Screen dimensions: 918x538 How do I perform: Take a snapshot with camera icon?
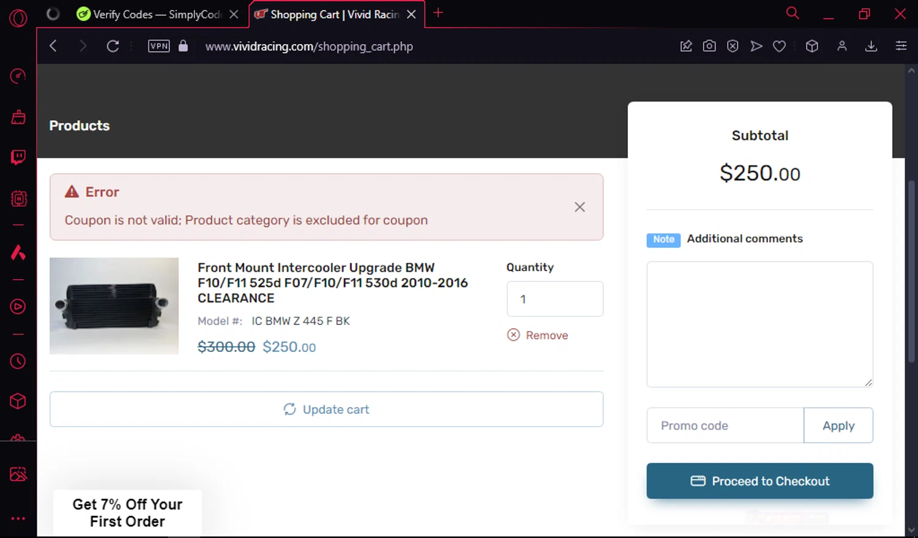[x=709, y=46]
